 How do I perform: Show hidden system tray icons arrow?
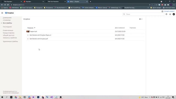click(x=150, y=97)
